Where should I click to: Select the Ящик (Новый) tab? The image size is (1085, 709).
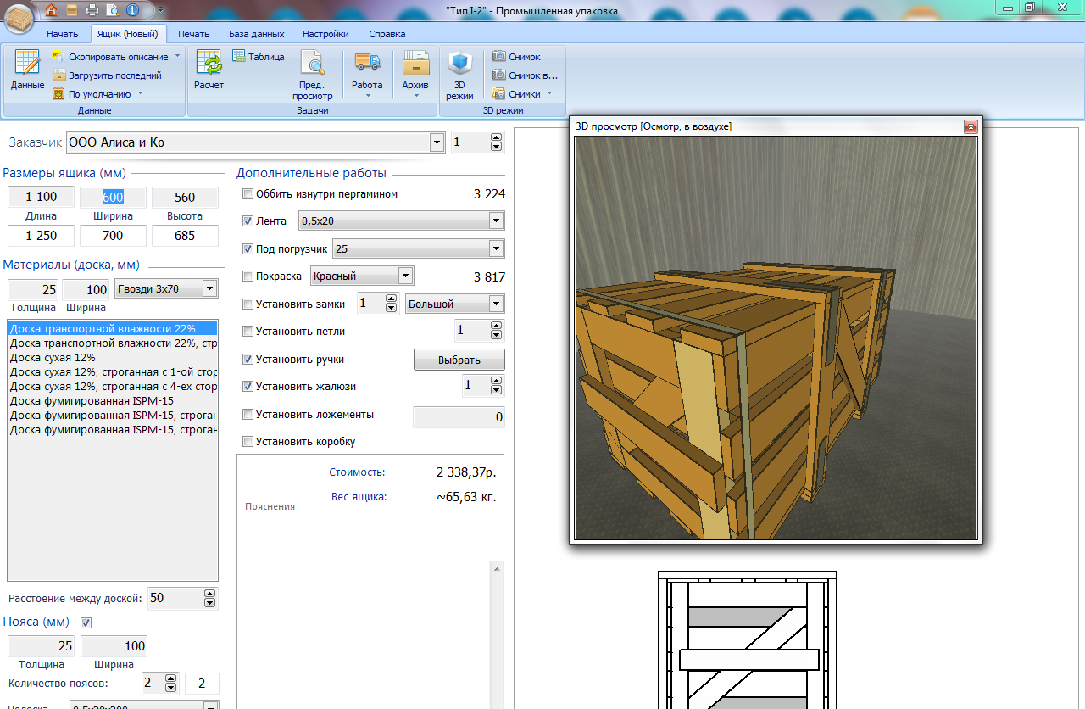coord(130,34)
